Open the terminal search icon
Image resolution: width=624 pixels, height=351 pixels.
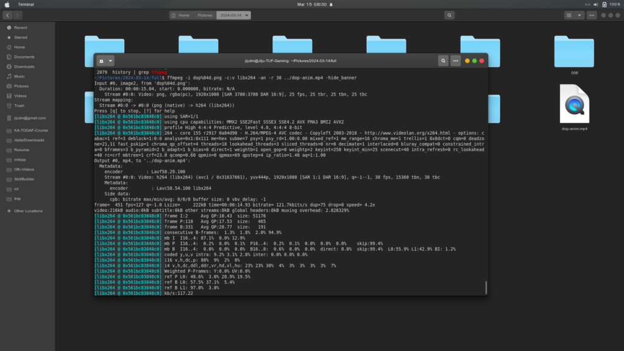[443, 61]
